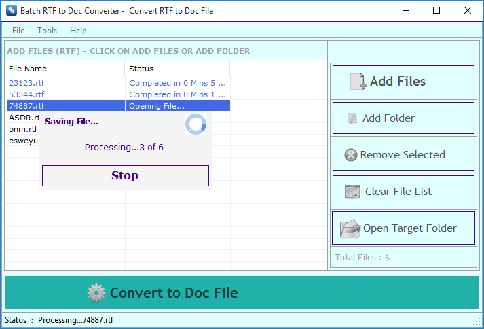This screenshot has width=484, height=329.
Task: Select the highlighted 74887.rtf row
Action: [x=119, y=106]
